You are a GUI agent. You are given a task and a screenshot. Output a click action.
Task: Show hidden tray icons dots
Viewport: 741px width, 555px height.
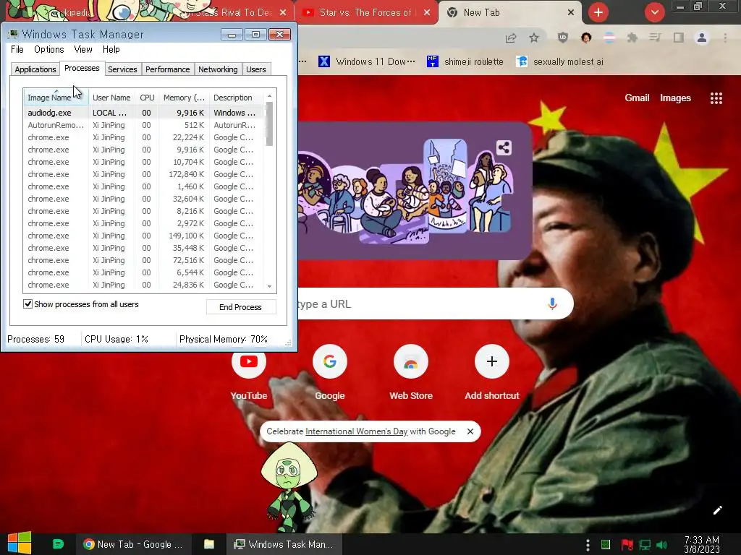point(588,545)
